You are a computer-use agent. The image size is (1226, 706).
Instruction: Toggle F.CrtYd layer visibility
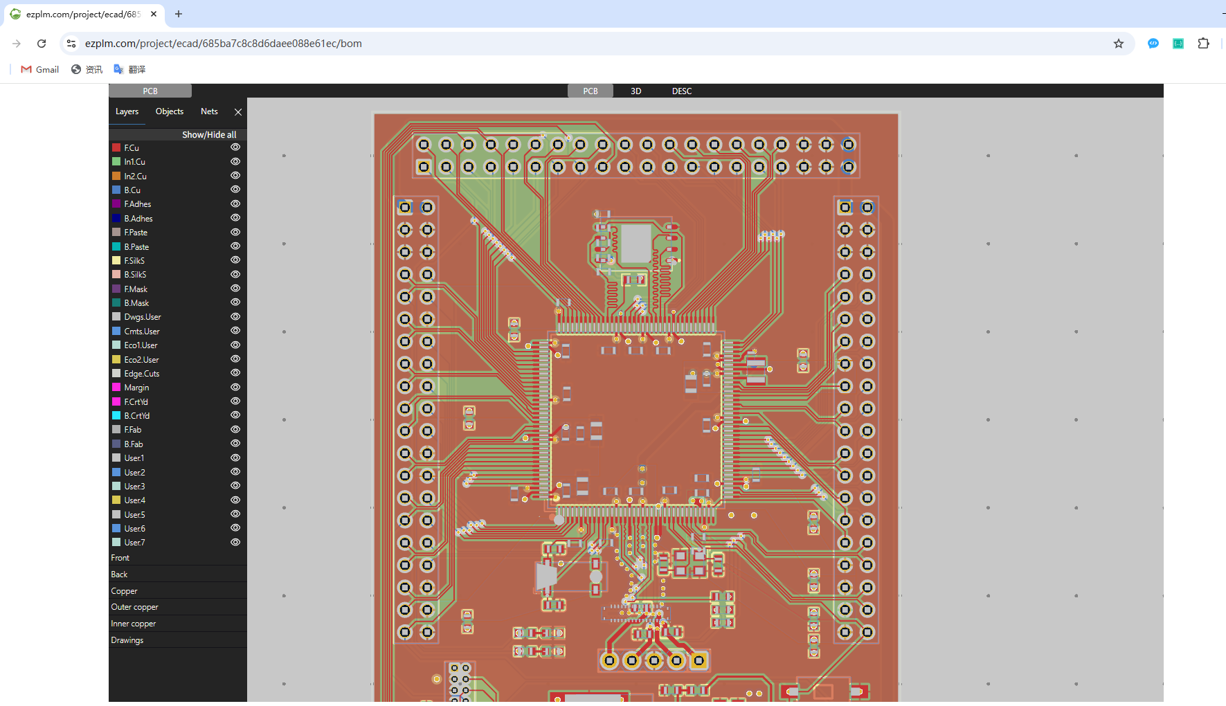(x=235, y=401)
